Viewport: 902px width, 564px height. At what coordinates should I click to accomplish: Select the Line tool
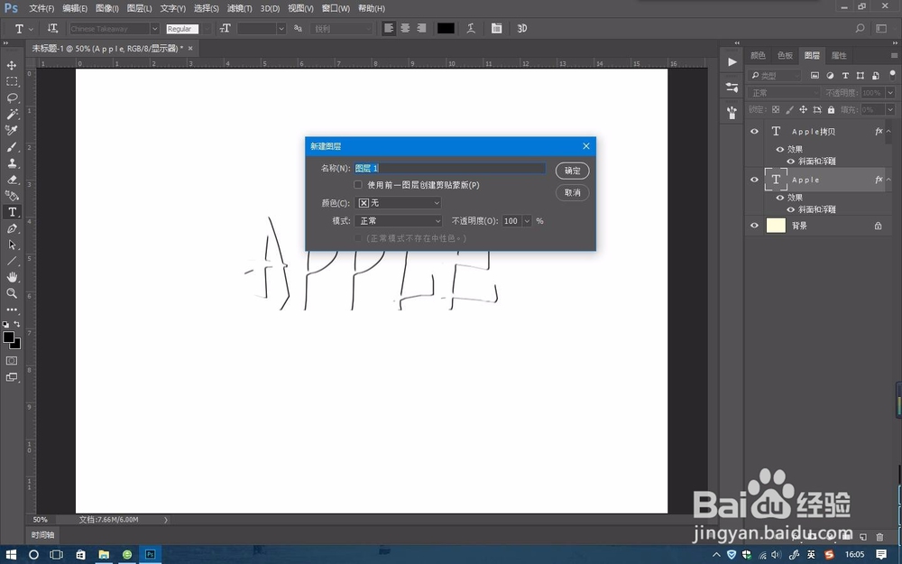point(12,261)
